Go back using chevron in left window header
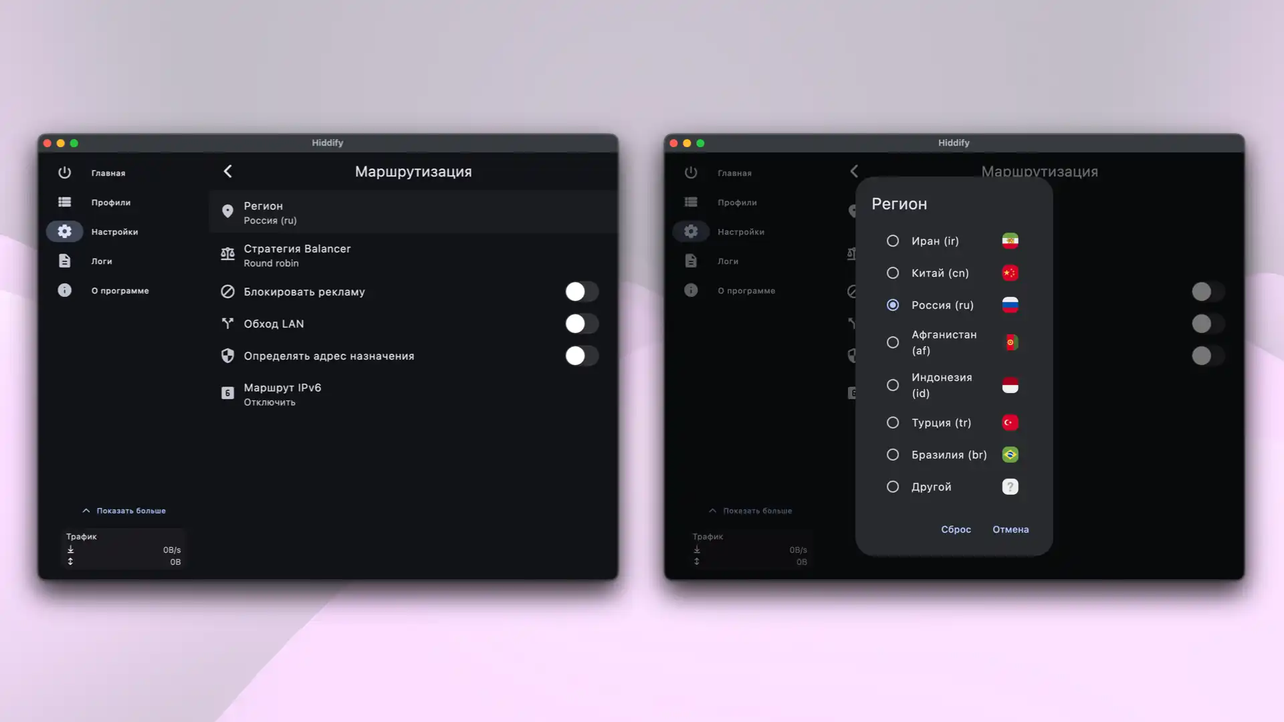The width and height of the screenshot is (1284, 722). point(227,171)
